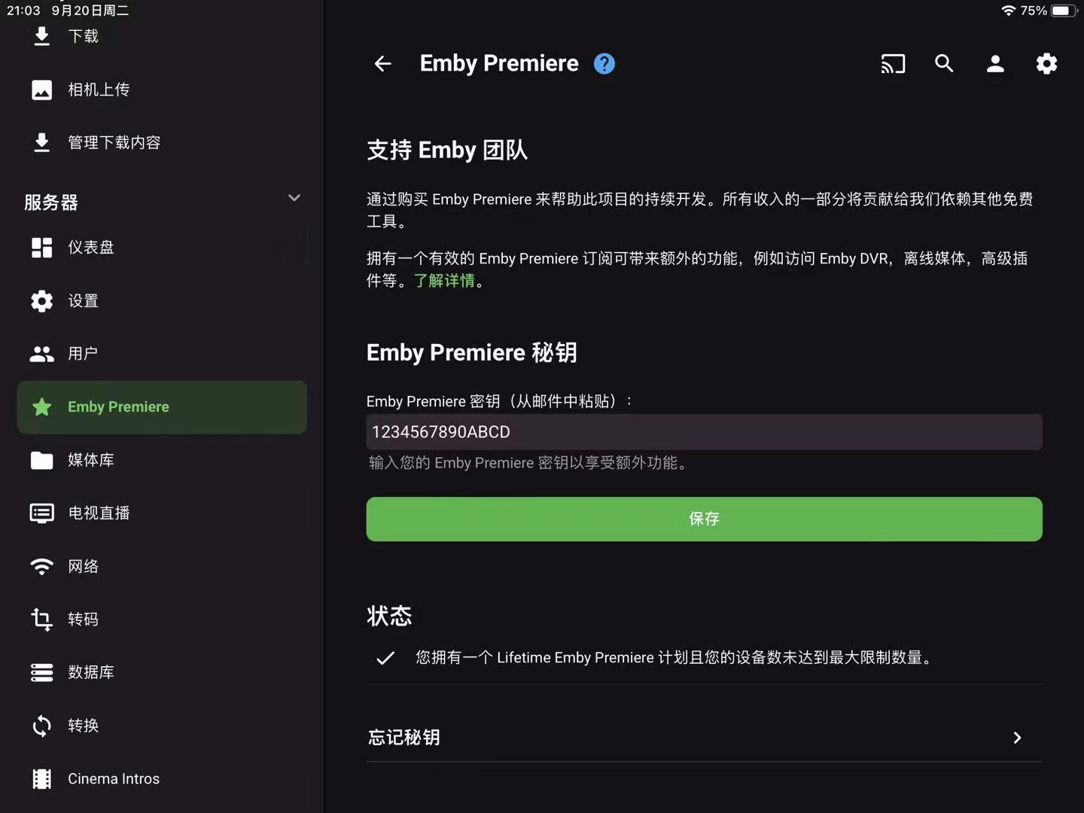
Task: Open 电视直播 live TV menu item
Action: coord(162,513)
